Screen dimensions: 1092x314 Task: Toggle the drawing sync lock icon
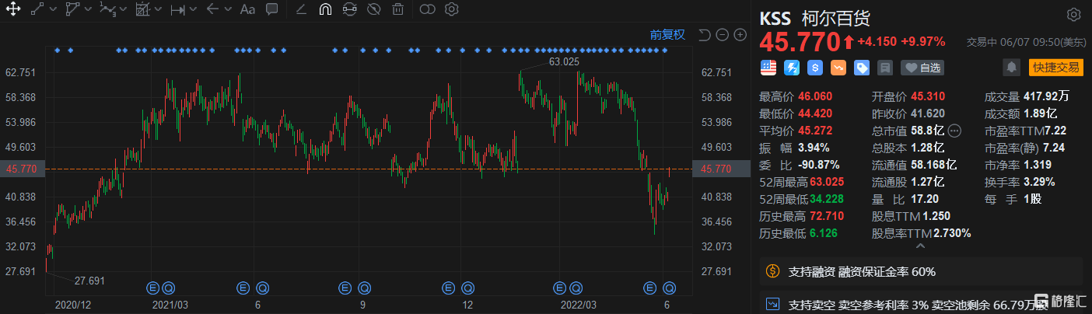pos(349,10)
